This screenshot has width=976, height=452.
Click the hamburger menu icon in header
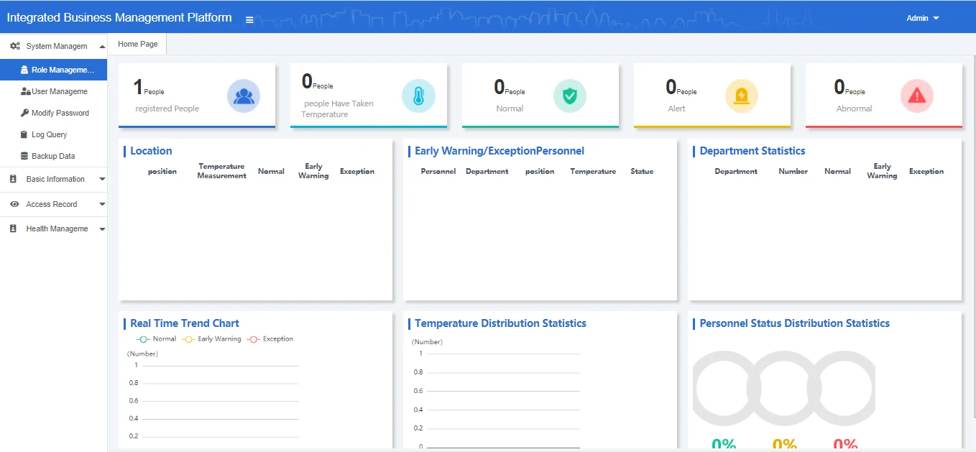pos(249,19)
